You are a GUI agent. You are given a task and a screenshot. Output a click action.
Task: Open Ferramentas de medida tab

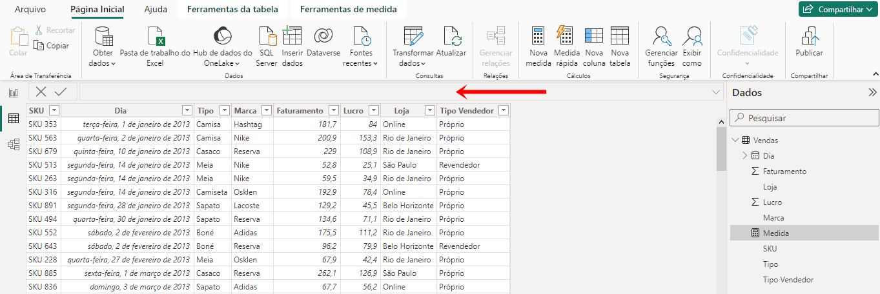[x=349, y=9]
